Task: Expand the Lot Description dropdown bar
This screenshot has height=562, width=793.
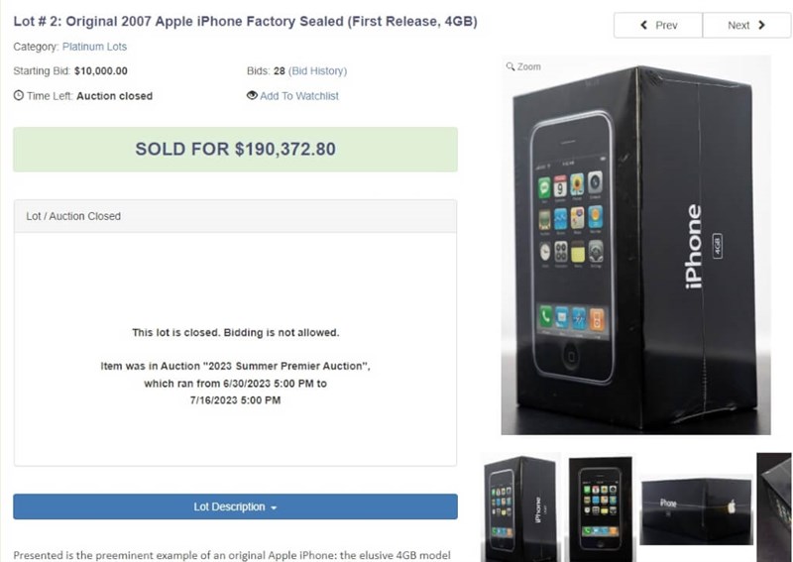Action: coord(235,506)
